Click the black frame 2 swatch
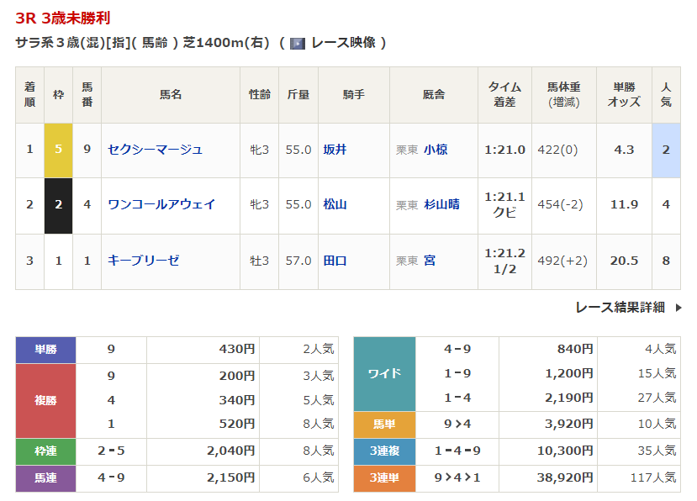697x501 pixels. 58,204
